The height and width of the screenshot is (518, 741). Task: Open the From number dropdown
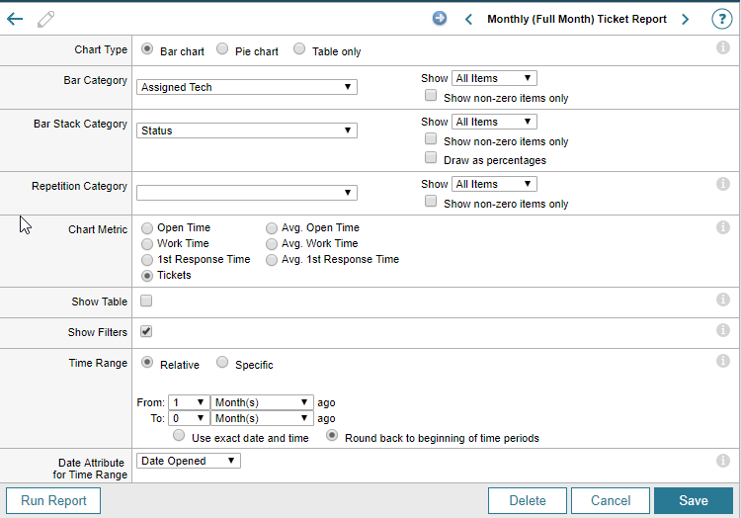coord(189,402)
